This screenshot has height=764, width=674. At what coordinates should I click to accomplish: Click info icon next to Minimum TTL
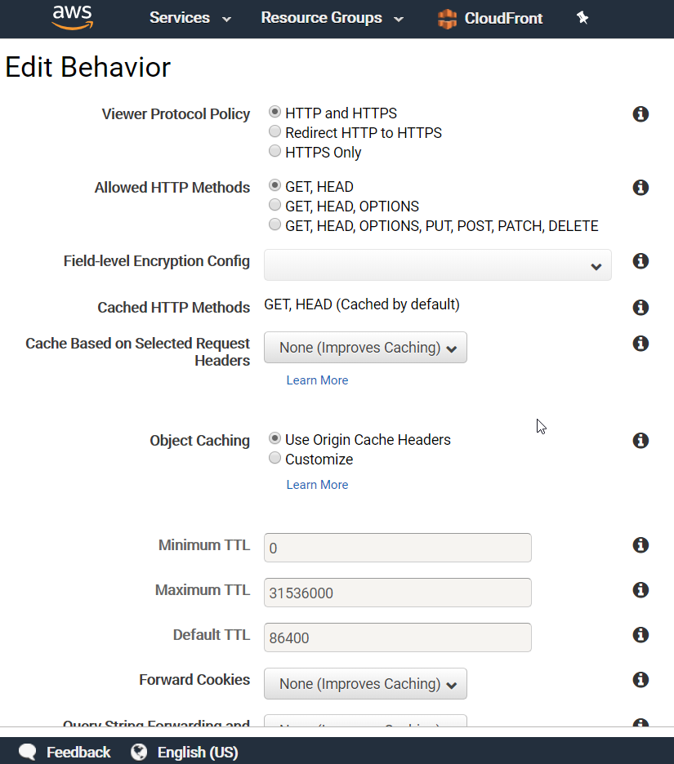point(641,545)
